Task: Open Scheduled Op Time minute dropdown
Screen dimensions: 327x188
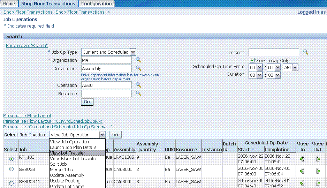Action: [277, 67]
